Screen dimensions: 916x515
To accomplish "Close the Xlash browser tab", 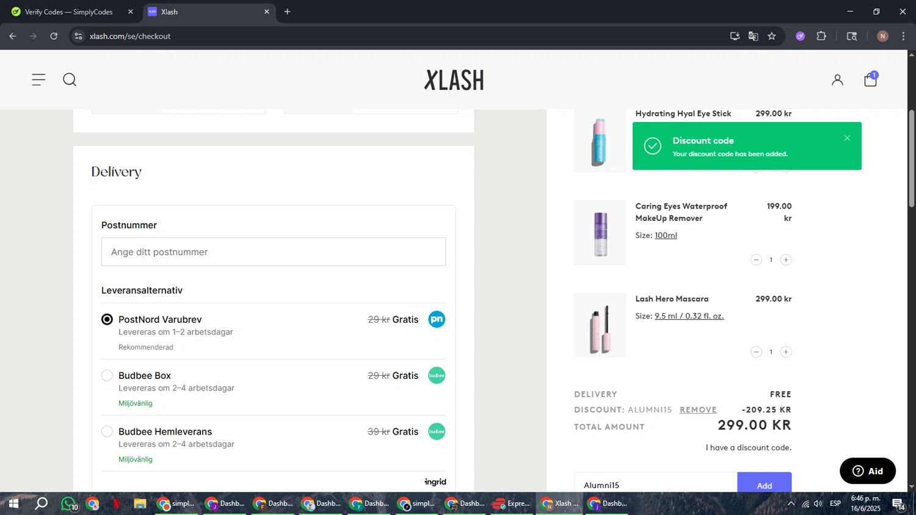I will point(266,12).
